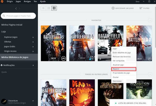Click the Notificações bell icon
Image resolution: width=156 pixels, height=106 pixels.
click(2, 65)
